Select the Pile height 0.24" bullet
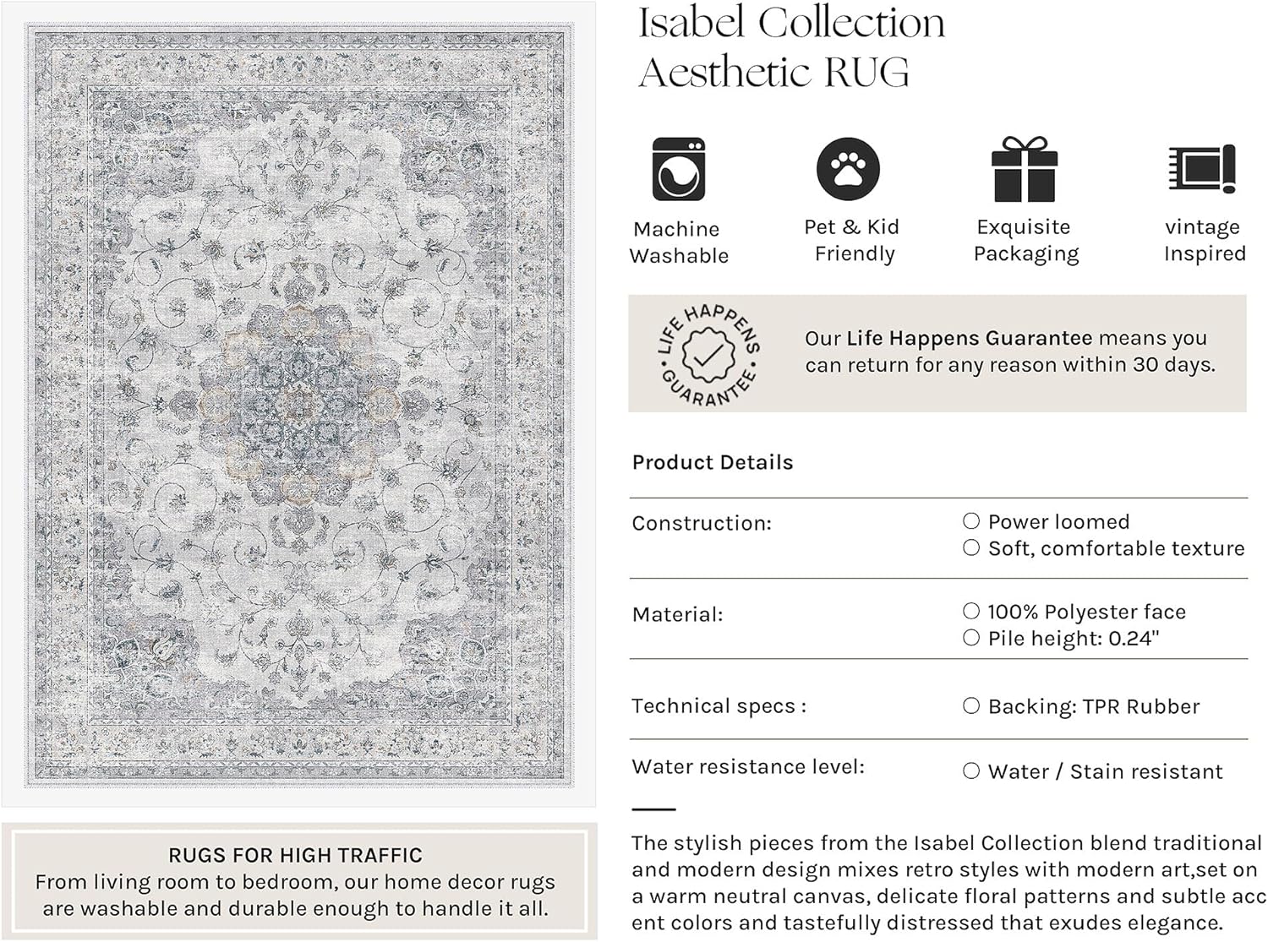The image size is (1268, 942). coord(971,638)
